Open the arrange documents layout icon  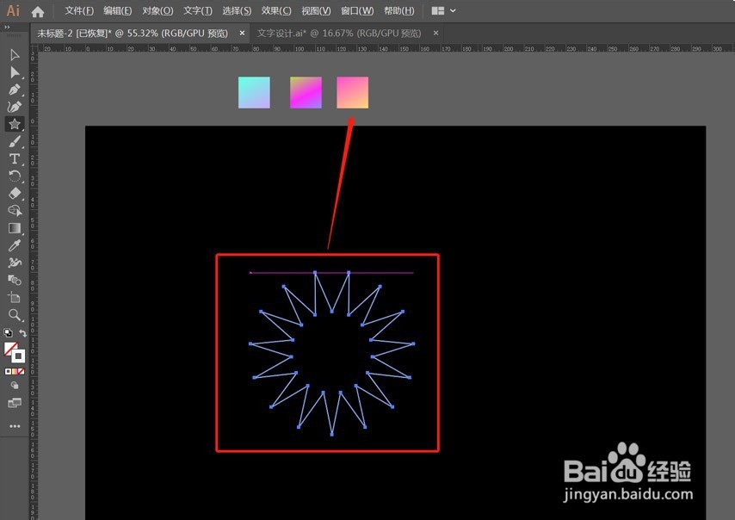[x=438, y=10]
